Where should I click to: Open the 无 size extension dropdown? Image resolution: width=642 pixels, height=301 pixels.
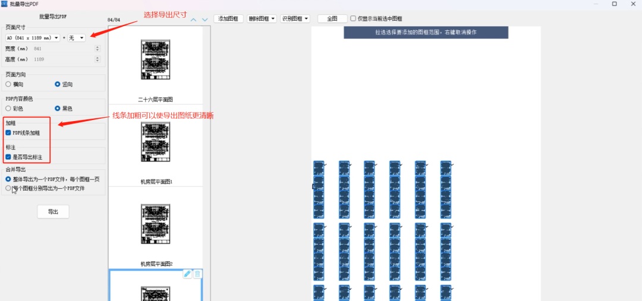pyautogui.click(x=76, y=37)
